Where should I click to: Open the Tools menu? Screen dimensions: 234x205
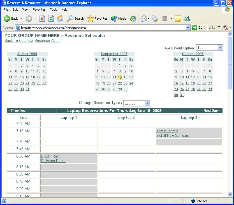[x=53, y=10]
